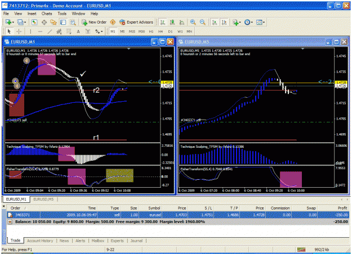Open the News terminal tab
This screenshot has height=254, width=352.
coord(64,241)
